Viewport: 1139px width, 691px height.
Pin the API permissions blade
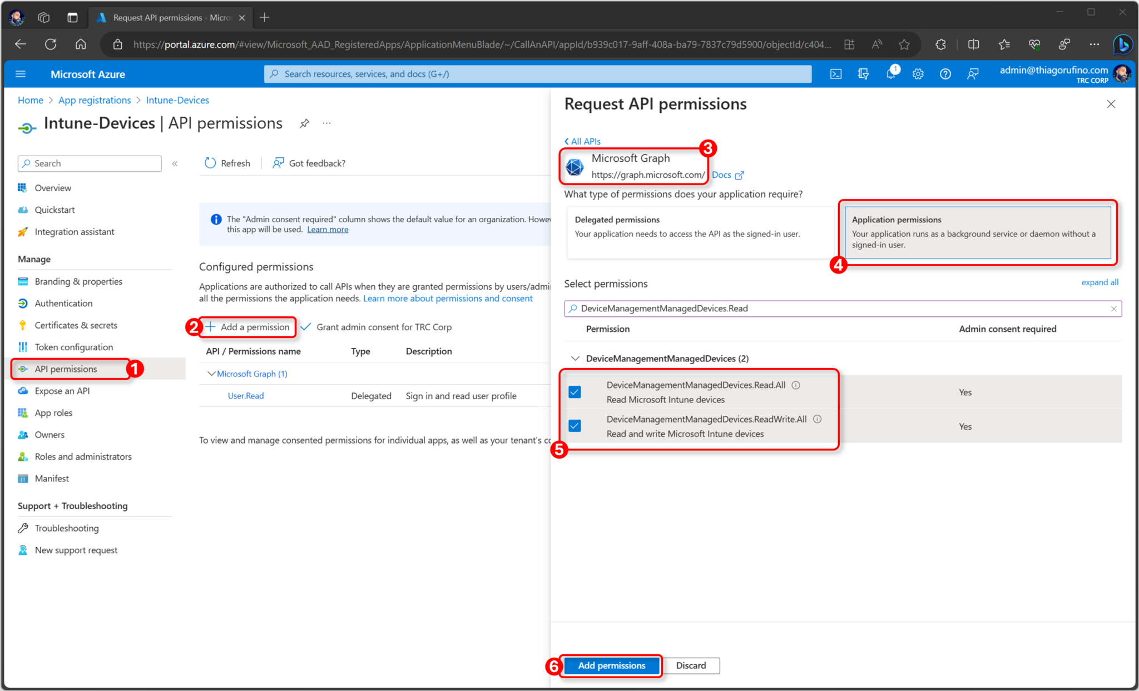[x=304, y=123]
